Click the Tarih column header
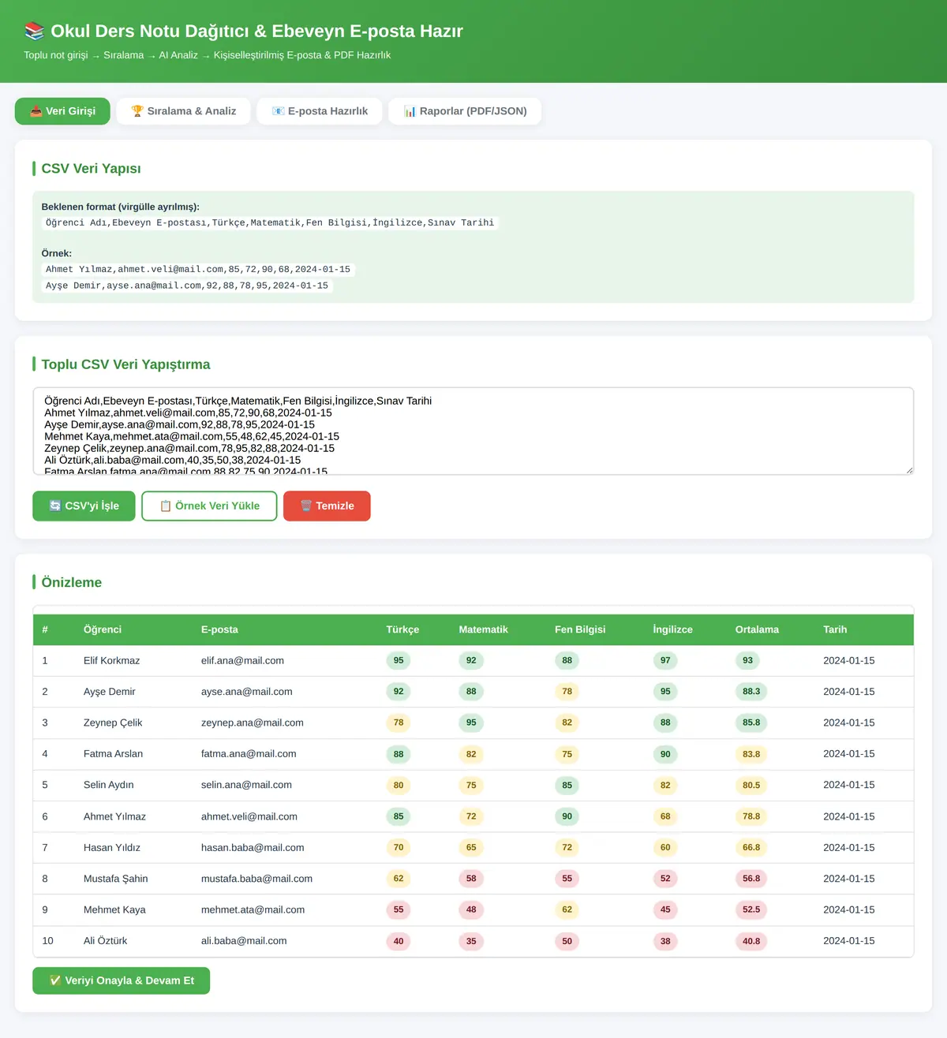 (835, 629)
